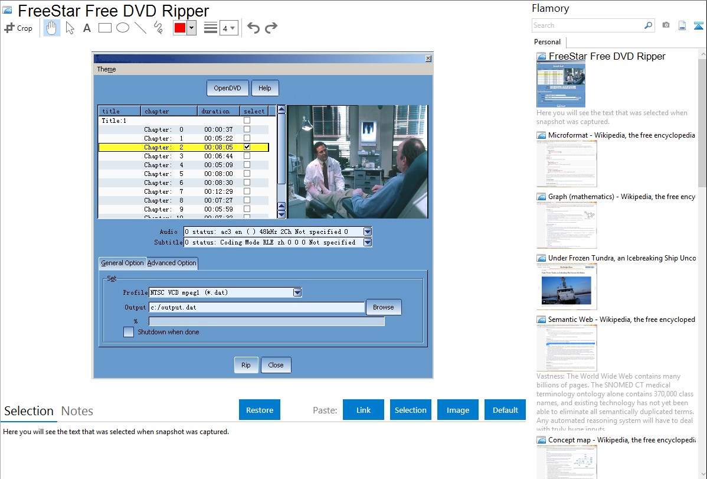This screenshot has width=707, height=479.
Task: Click the red color swatch
Action: (x=180, y=28)
